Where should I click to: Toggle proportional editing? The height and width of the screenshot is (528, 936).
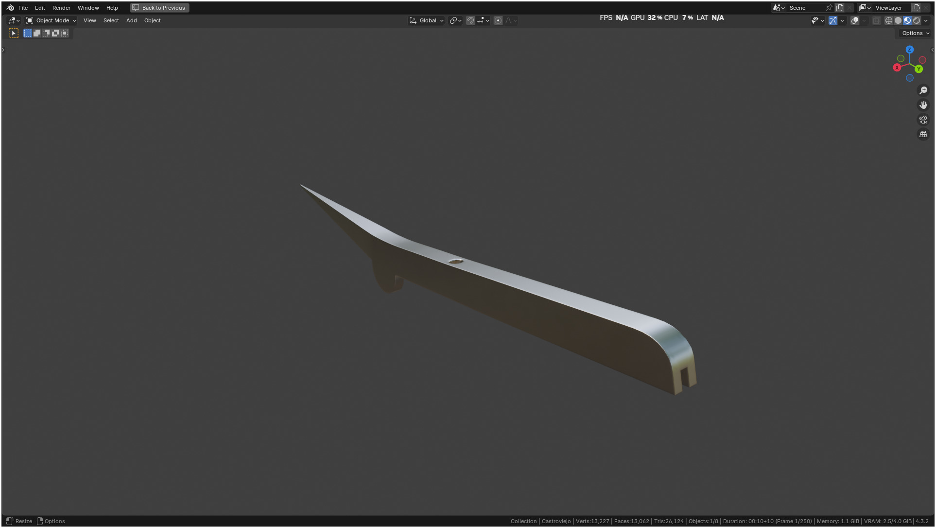[x=498, y=20]
